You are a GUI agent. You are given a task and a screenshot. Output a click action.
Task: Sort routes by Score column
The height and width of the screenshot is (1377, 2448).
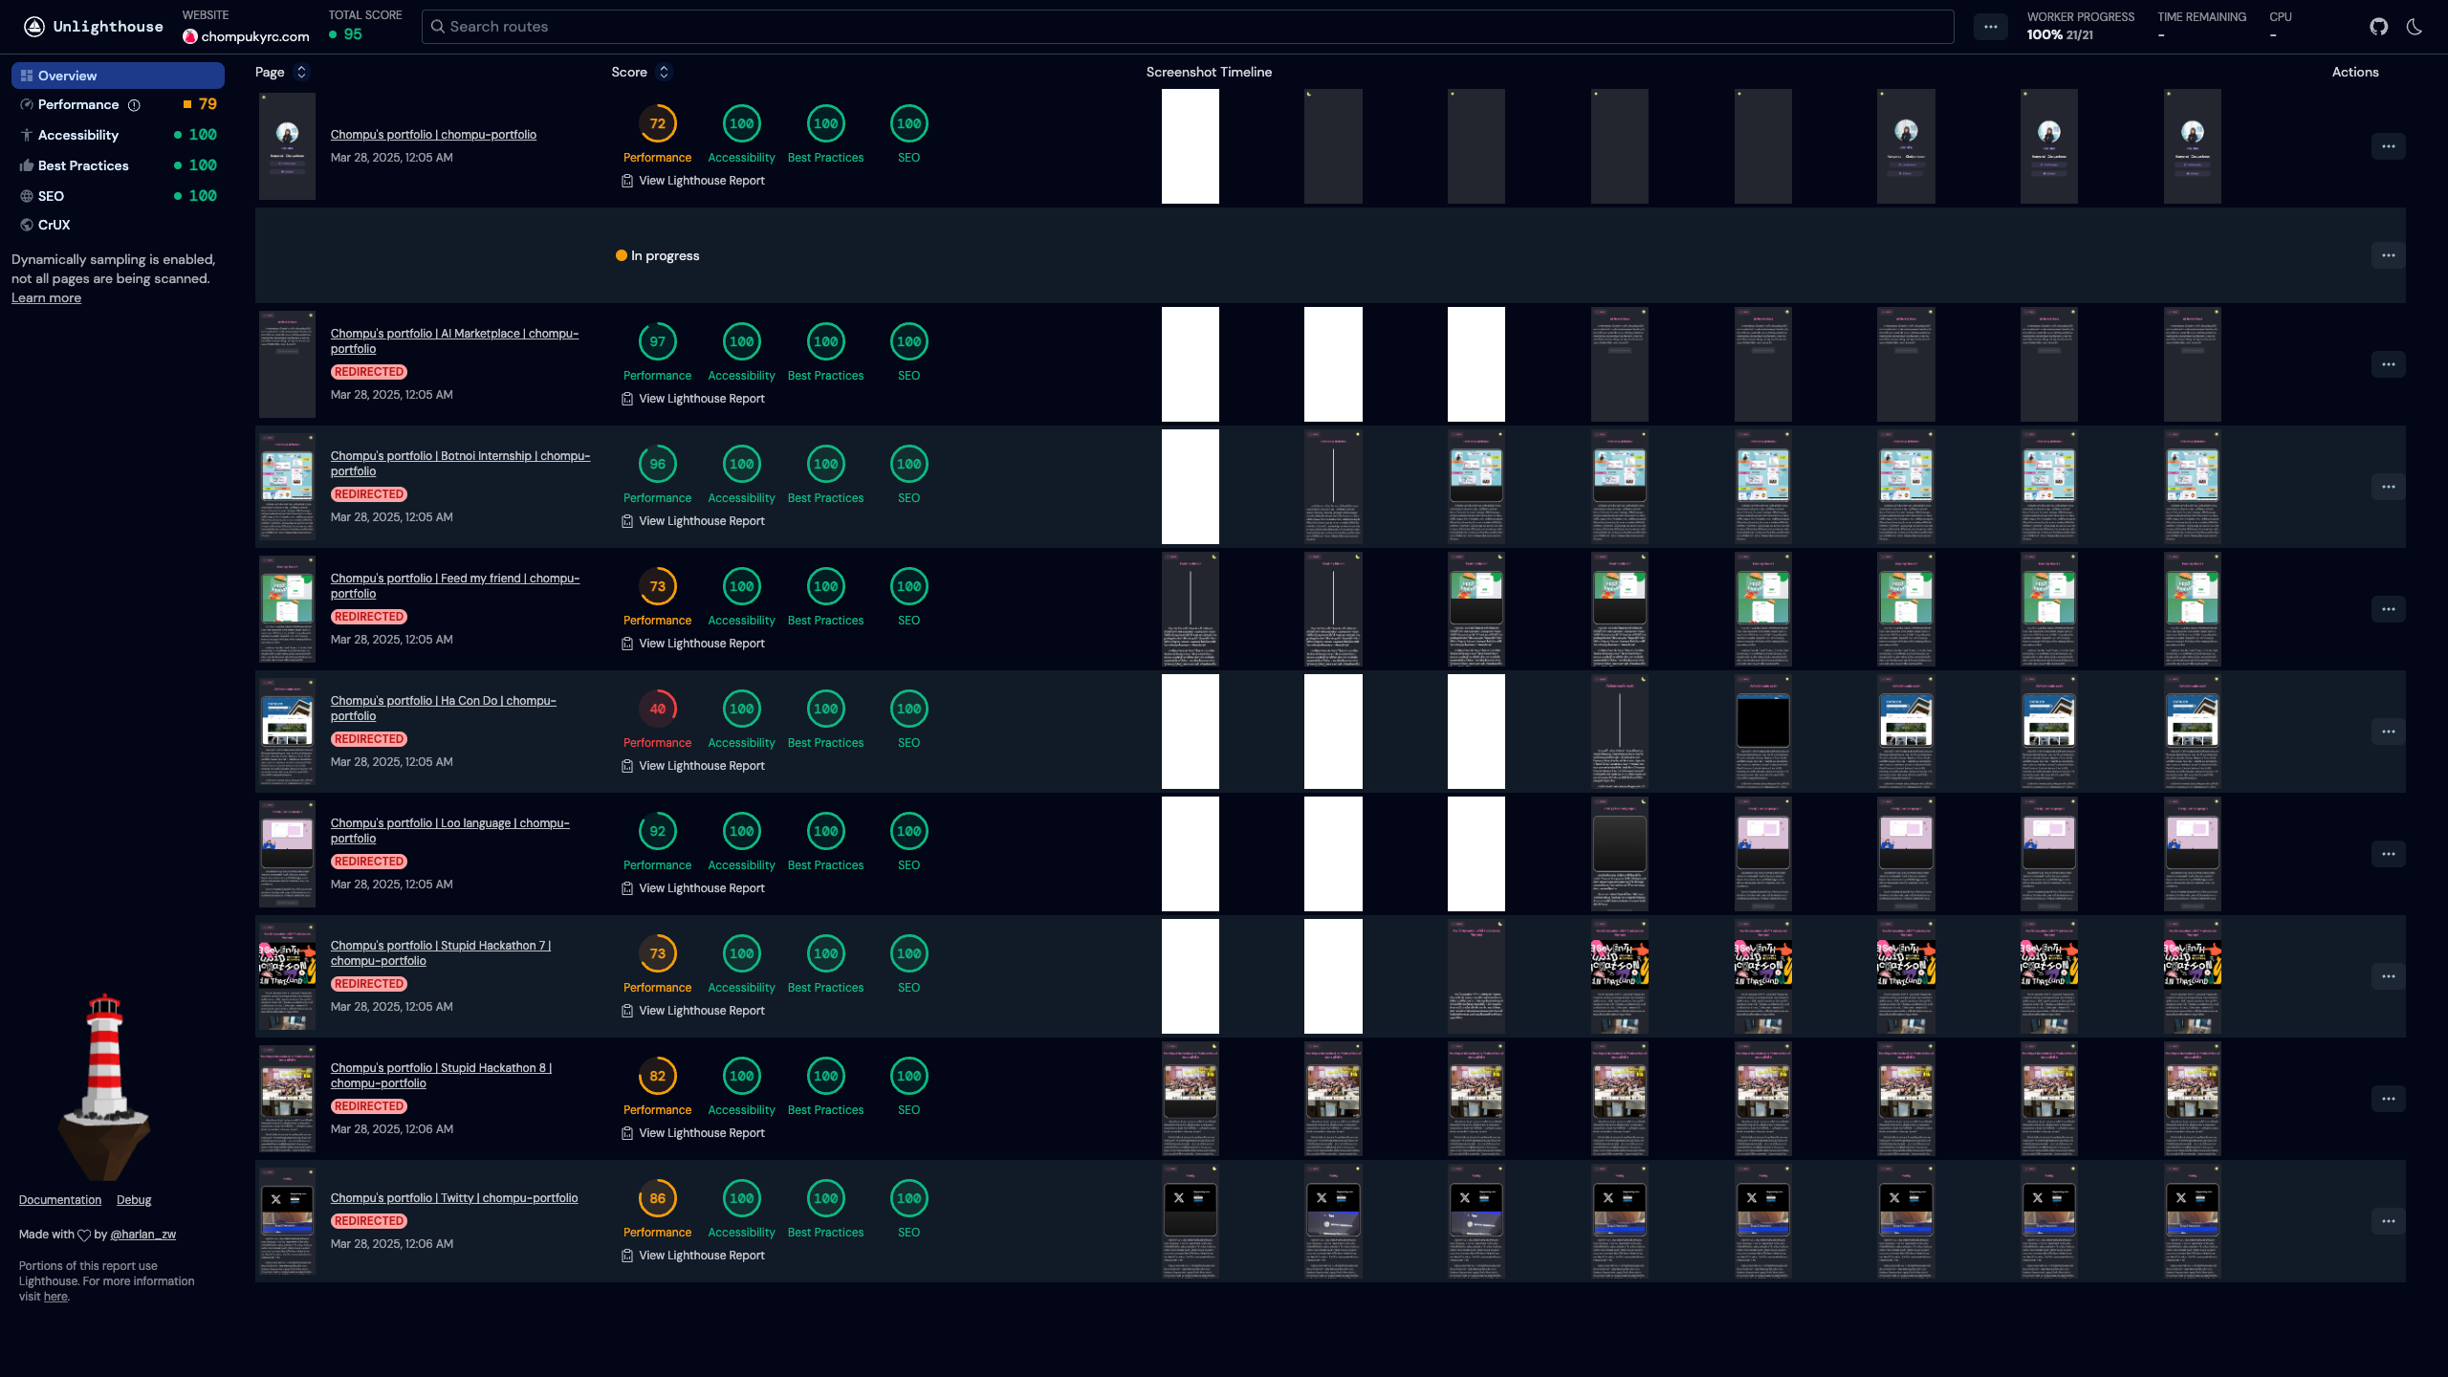click(x=664, y=72)
